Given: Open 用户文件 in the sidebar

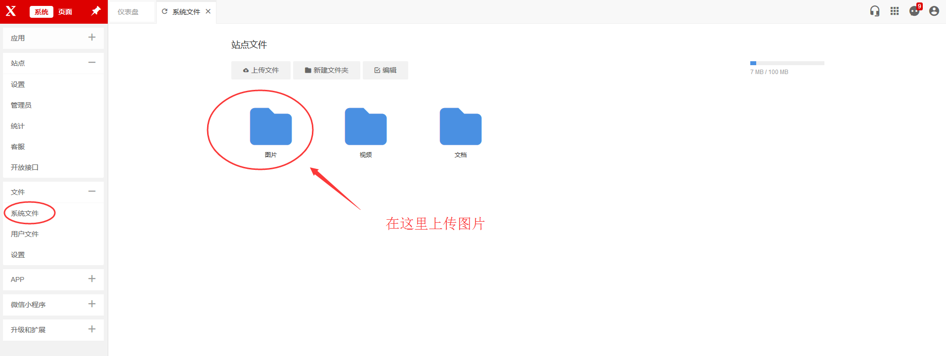Looking at the screenshot, I should (25, 234).
